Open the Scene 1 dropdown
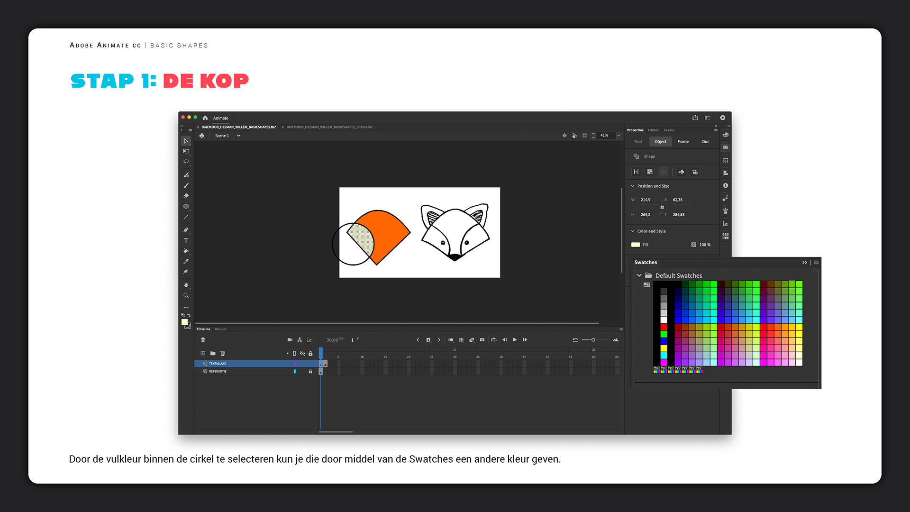This screenshot has width=910, height=512. [238, 136]
